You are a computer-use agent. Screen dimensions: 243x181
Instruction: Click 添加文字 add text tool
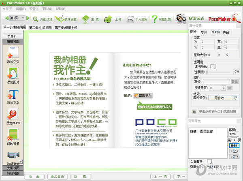click(x=13, y=97)
